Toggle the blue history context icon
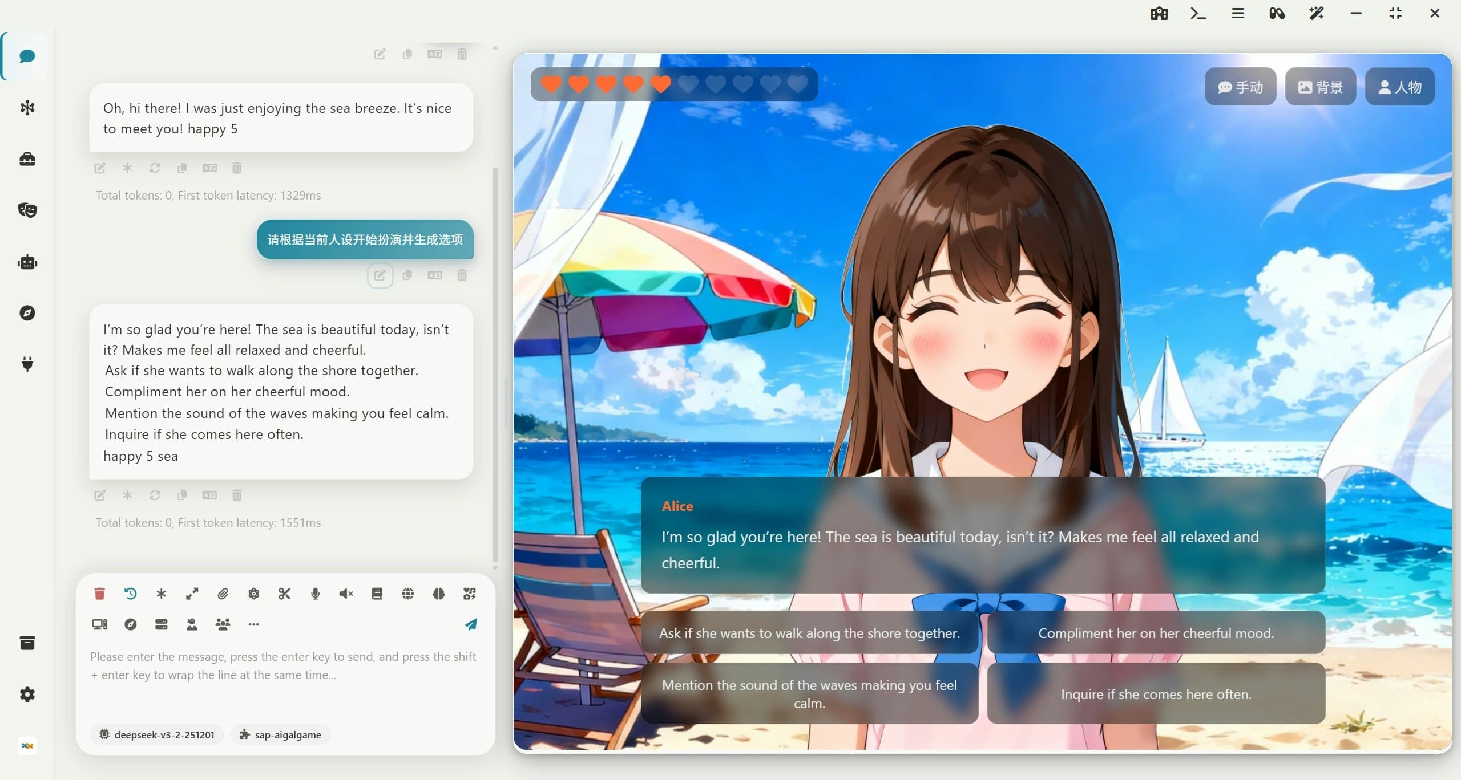 click(x=130, y=594)
